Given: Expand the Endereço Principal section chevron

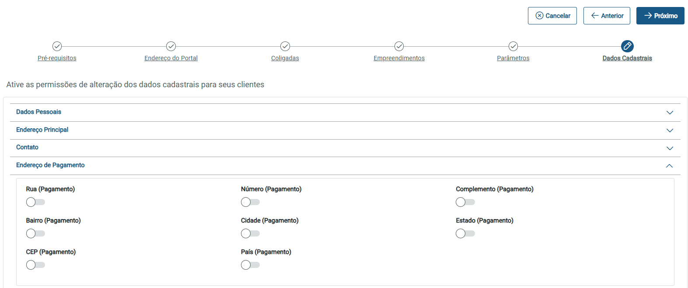Looking at the screenshot, I should 669,130.
